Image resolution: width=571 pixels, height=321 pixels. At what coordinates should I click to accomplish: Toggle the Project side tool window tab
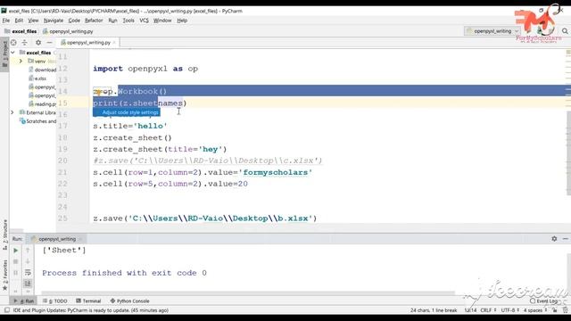pyautogui.click(x=4, y=53)
